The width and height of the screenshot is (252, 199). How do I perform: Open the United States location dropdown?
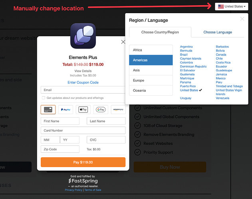pyautogui.click(x=231, y=6)
